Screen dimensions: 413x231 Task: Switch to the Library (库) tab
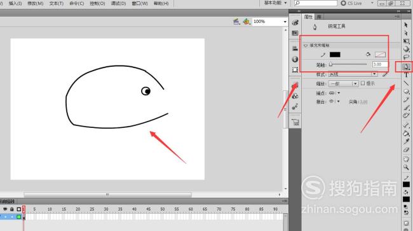(319, 17)
